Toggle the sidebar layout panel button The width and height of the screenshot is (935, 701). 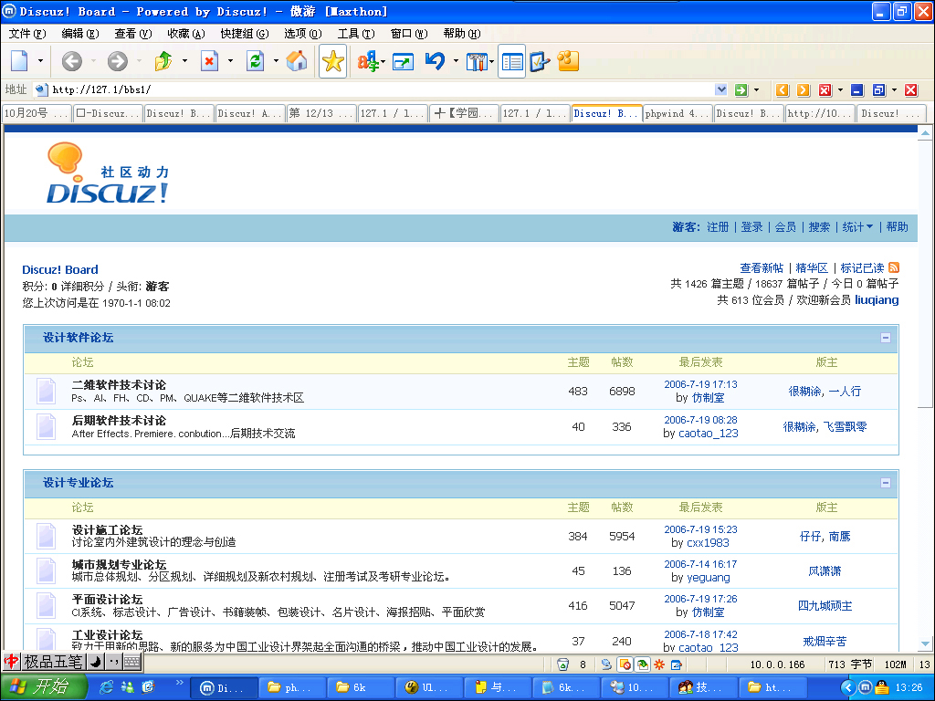(511, 61)
